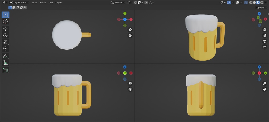This screenshot has width=269, height=122.
Task: Switch to Rendered viewport shading
Action: [x=262, y=3]
